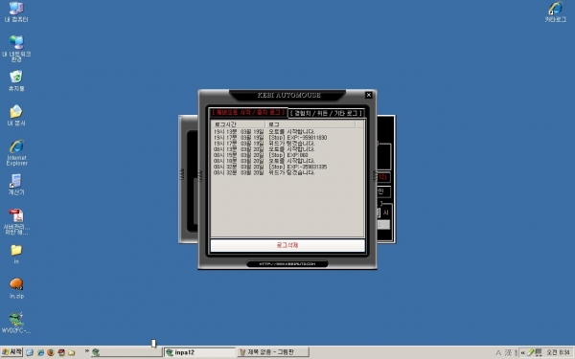
Task: Open the PDF document desktop icon
Action: (16, 221)
